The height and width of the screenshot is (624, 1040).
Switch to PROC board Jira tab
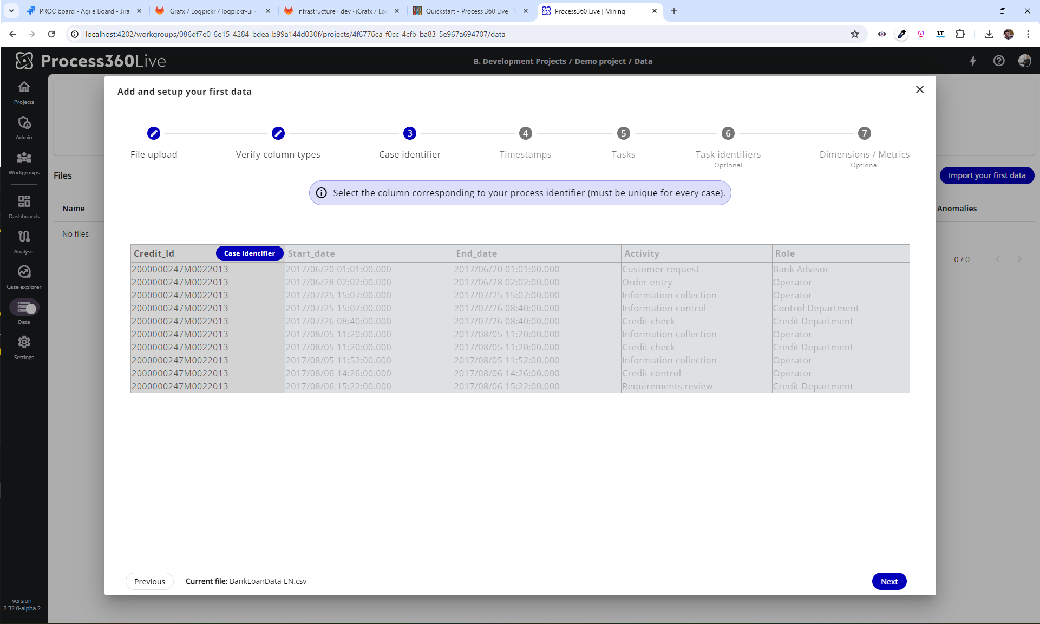point(84,11)
